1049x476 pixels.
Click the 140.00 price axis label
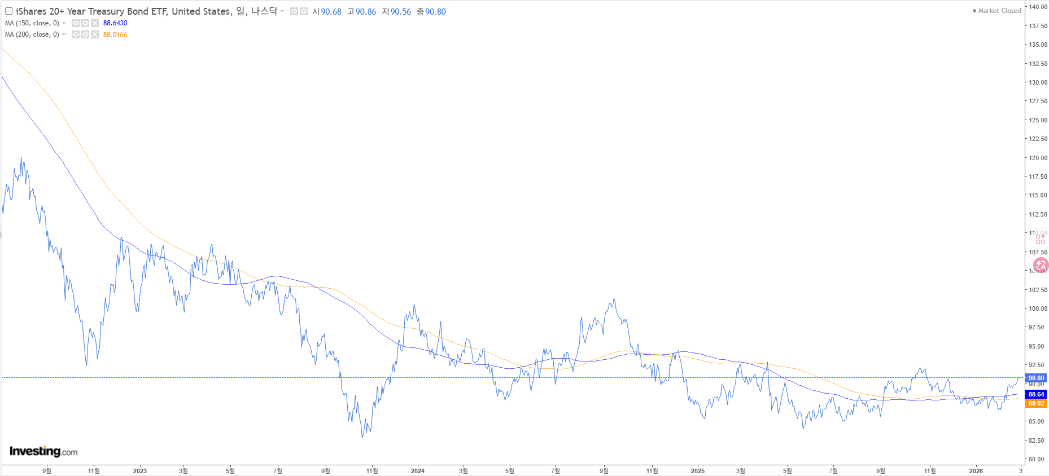coord(1038,7)
